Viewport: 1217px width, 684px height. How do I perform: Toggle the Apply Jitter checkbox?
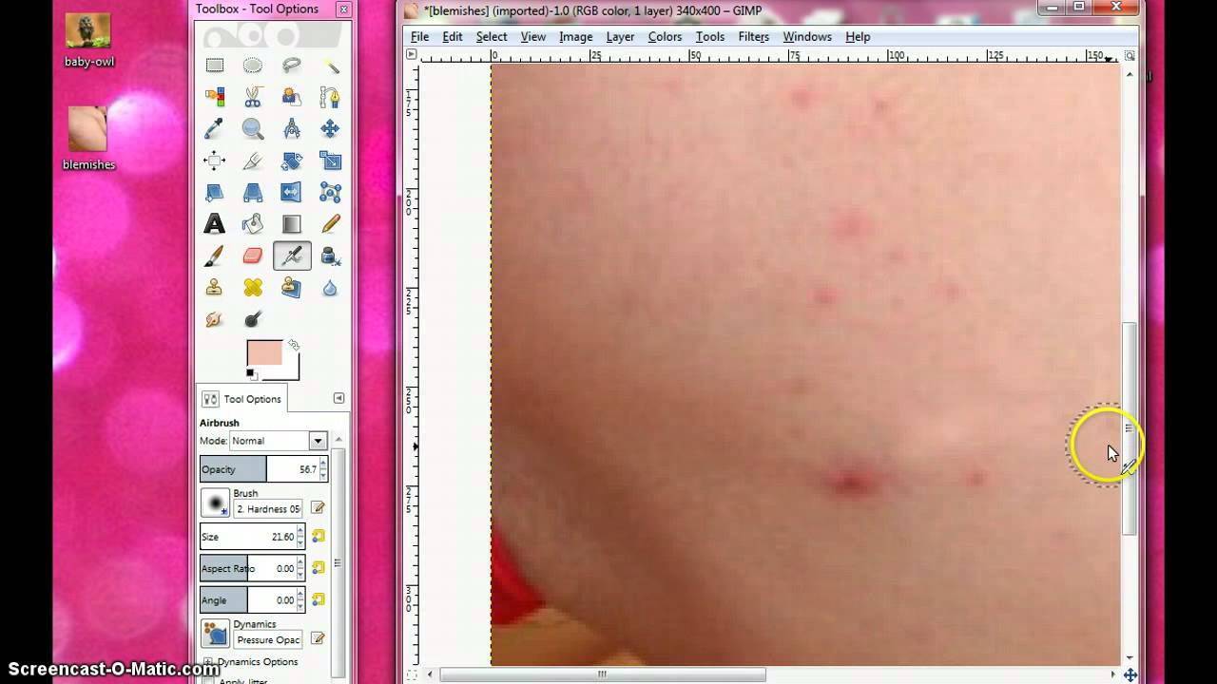(x=208, y=680)
